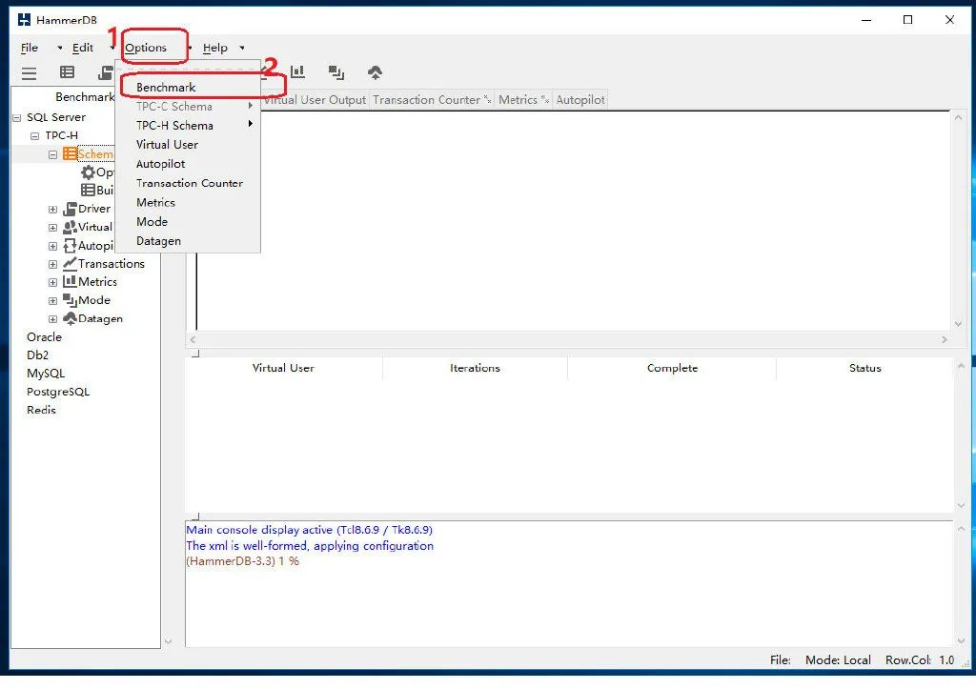
Task: Click the script editor horizontal scrollbar left arrow
Action: point(193,340)
